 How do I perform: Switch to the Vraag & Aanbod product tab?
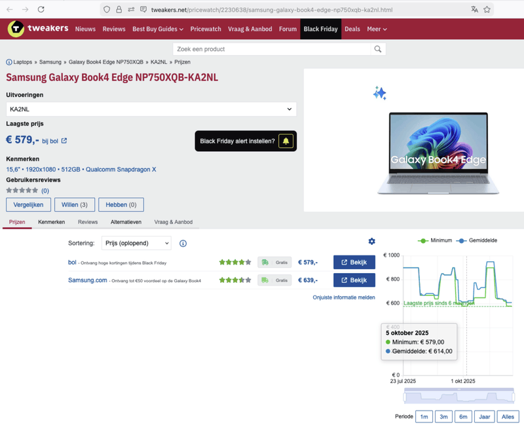point(173,222)
